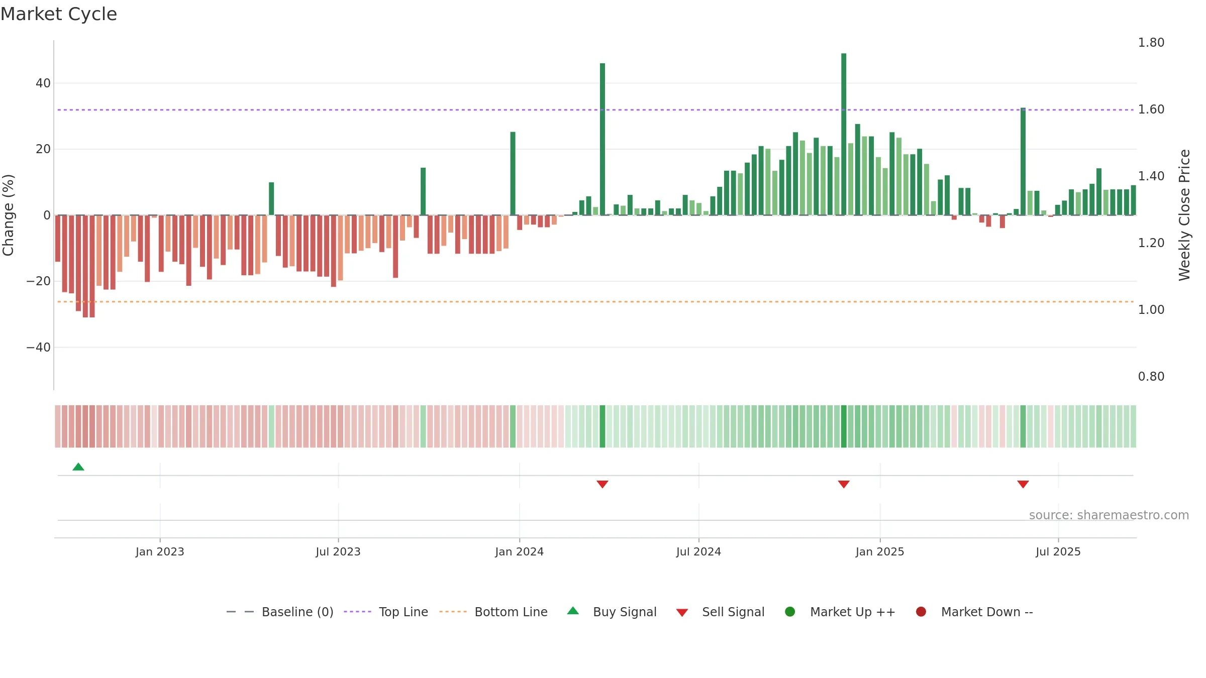Toggle the Bottom Line legend entry
Viewport: 1206px width, 678px height.
tap(493, 612)
